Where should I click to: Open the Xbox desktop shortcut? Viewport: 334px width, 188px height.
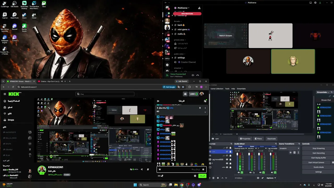[44, 4]
